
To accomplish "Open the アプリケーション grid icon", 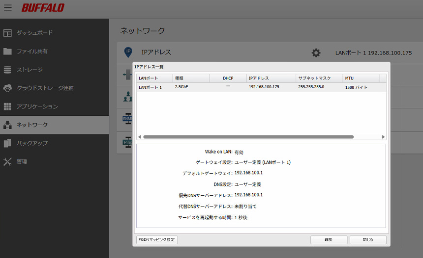I will point(7,106).
